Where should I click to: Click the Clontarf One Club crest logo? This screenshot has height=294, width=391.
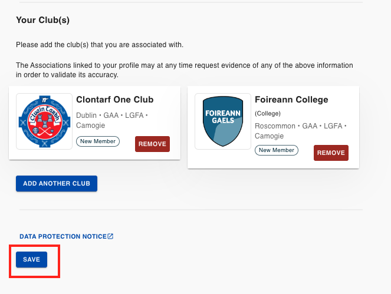(44, 121)
